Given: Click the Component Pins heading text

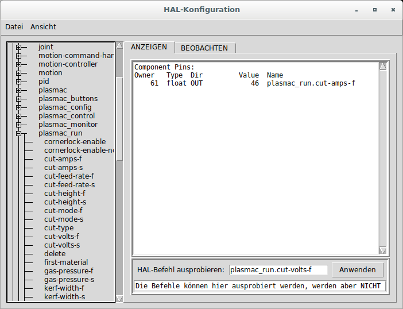Looking at the screenshot, I should (x=164, y=67).
